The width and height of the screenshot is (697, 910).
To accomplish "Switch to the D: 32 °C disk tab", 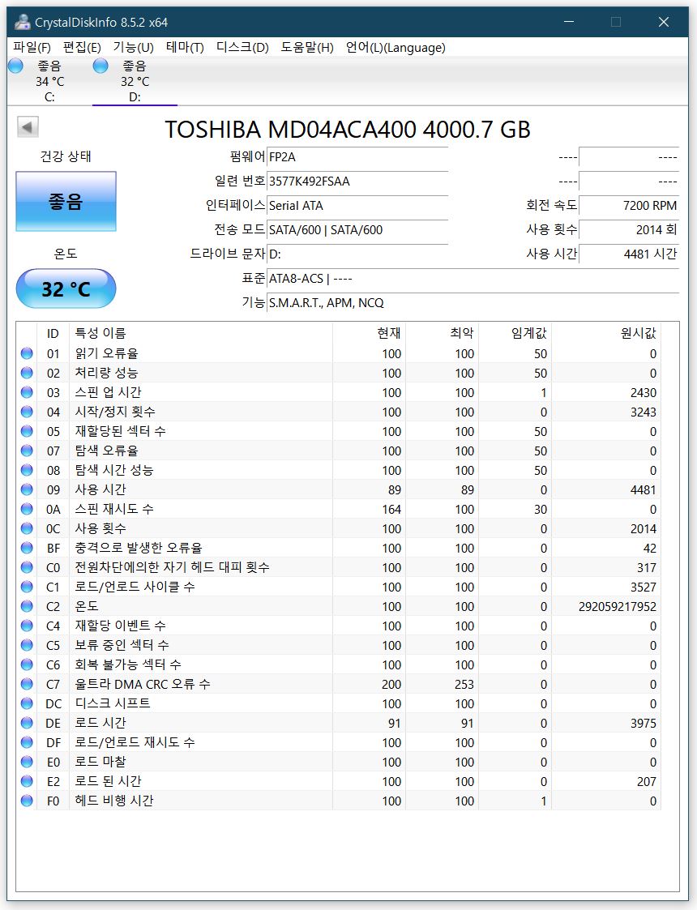I will (135, 81).
